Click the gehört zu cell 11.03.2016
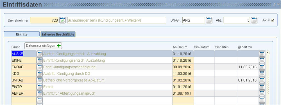Viewport: 281px width, 105px height. [x=248, y=67]
